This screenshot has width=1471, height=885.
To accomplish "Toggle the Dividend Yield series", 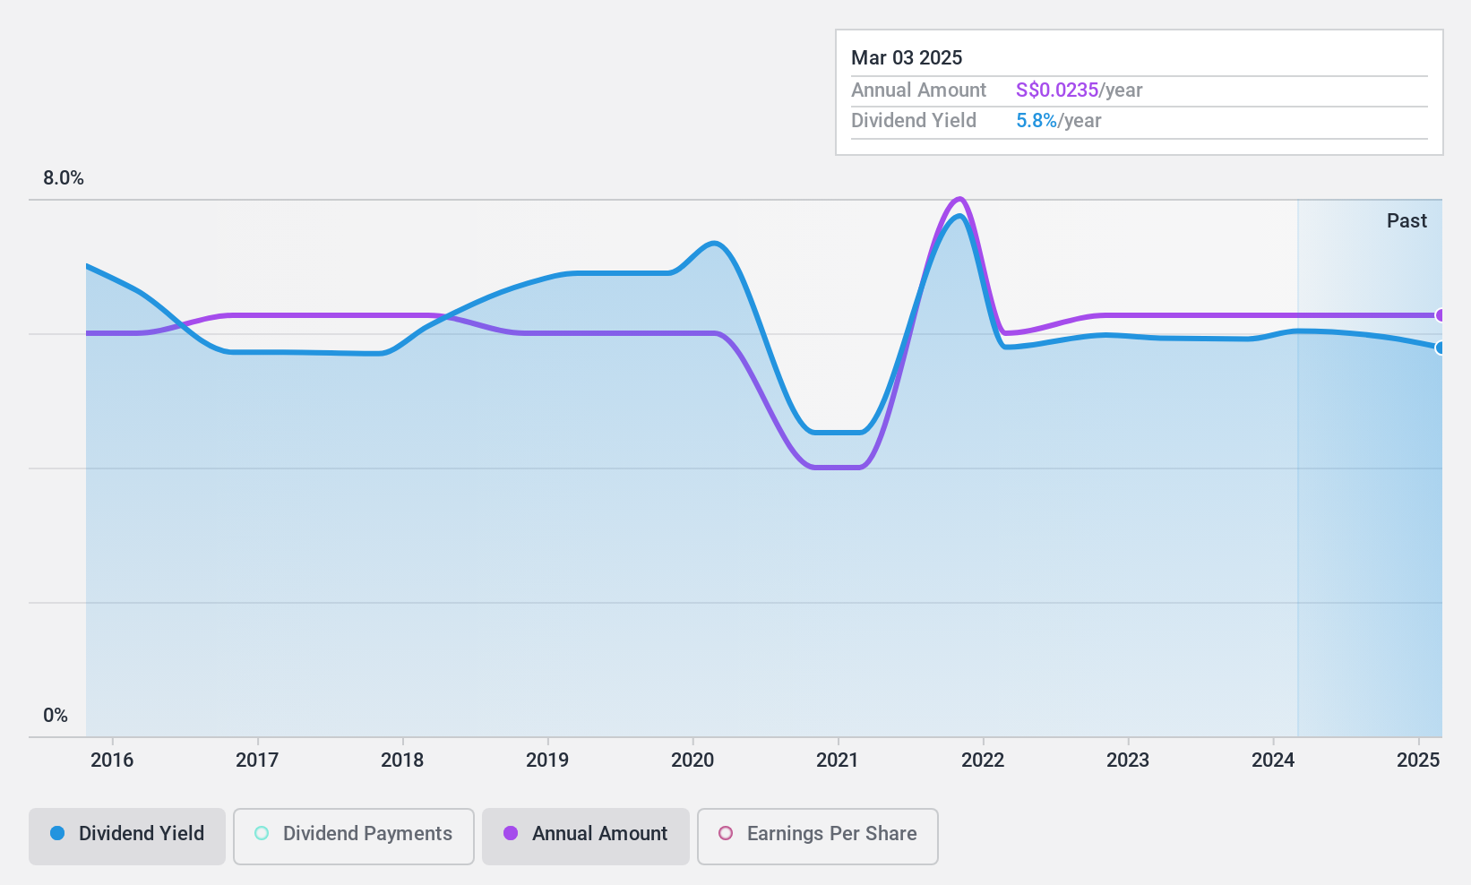I will (127, 837).
